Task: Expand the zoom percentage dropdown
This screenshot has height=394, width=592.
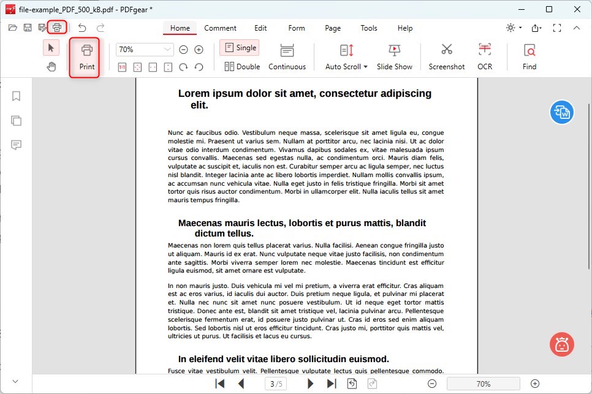Action: pyautogui.click(x=165, y=49)
